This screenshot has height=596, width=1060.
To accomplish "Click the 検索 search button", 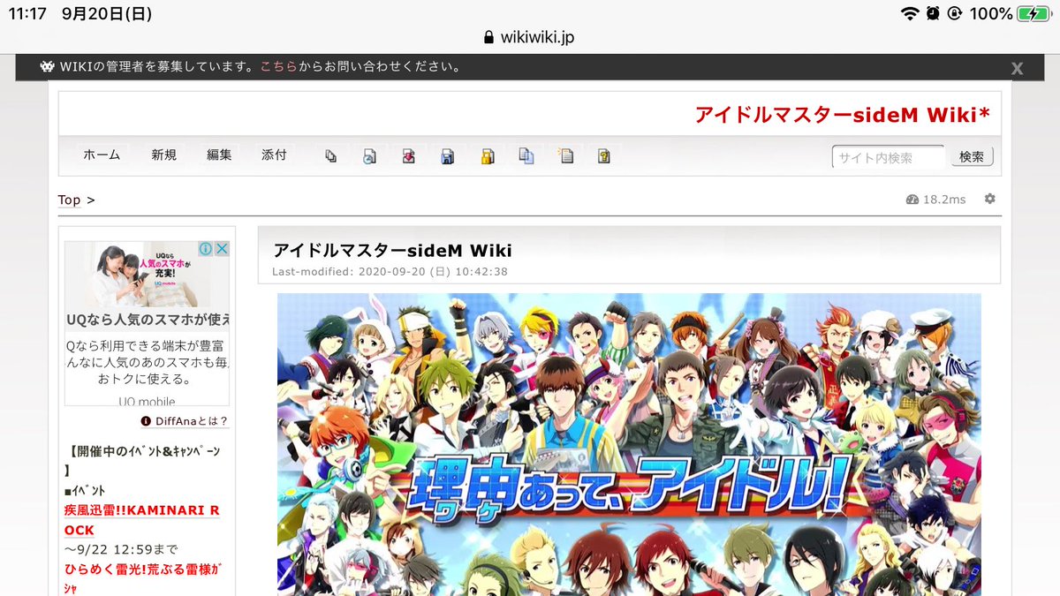I will tap(972, 156).
